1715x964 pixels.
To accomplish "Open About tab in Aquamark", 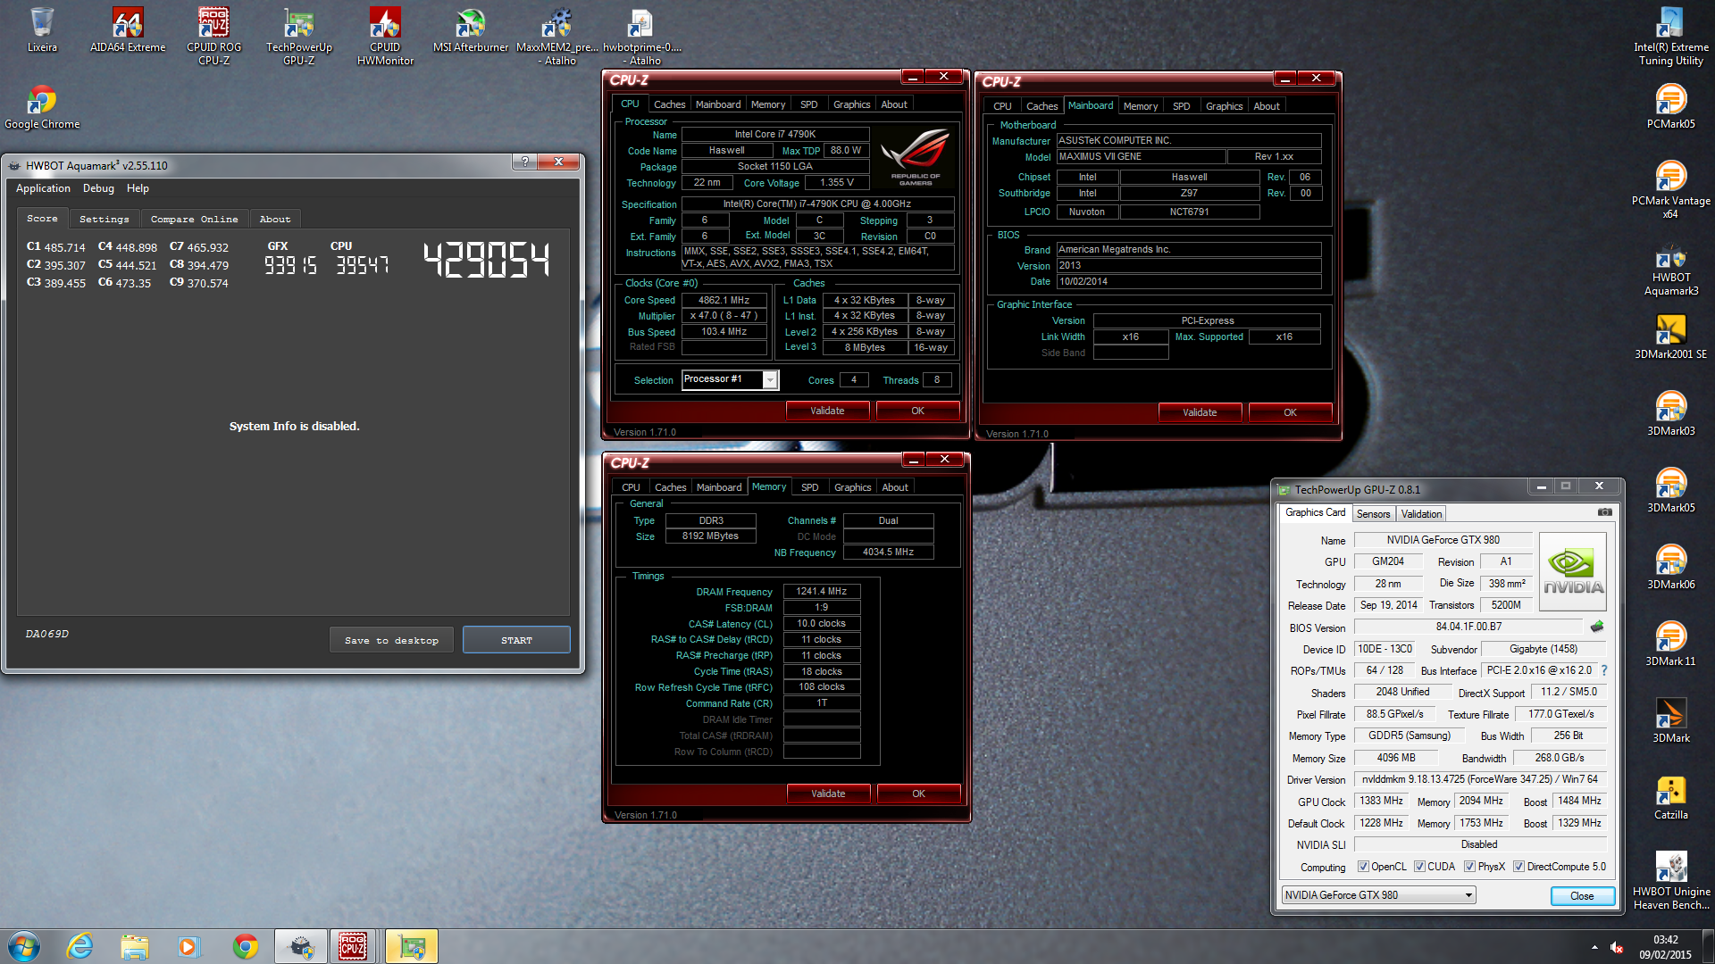I will [x=275, y=219].
